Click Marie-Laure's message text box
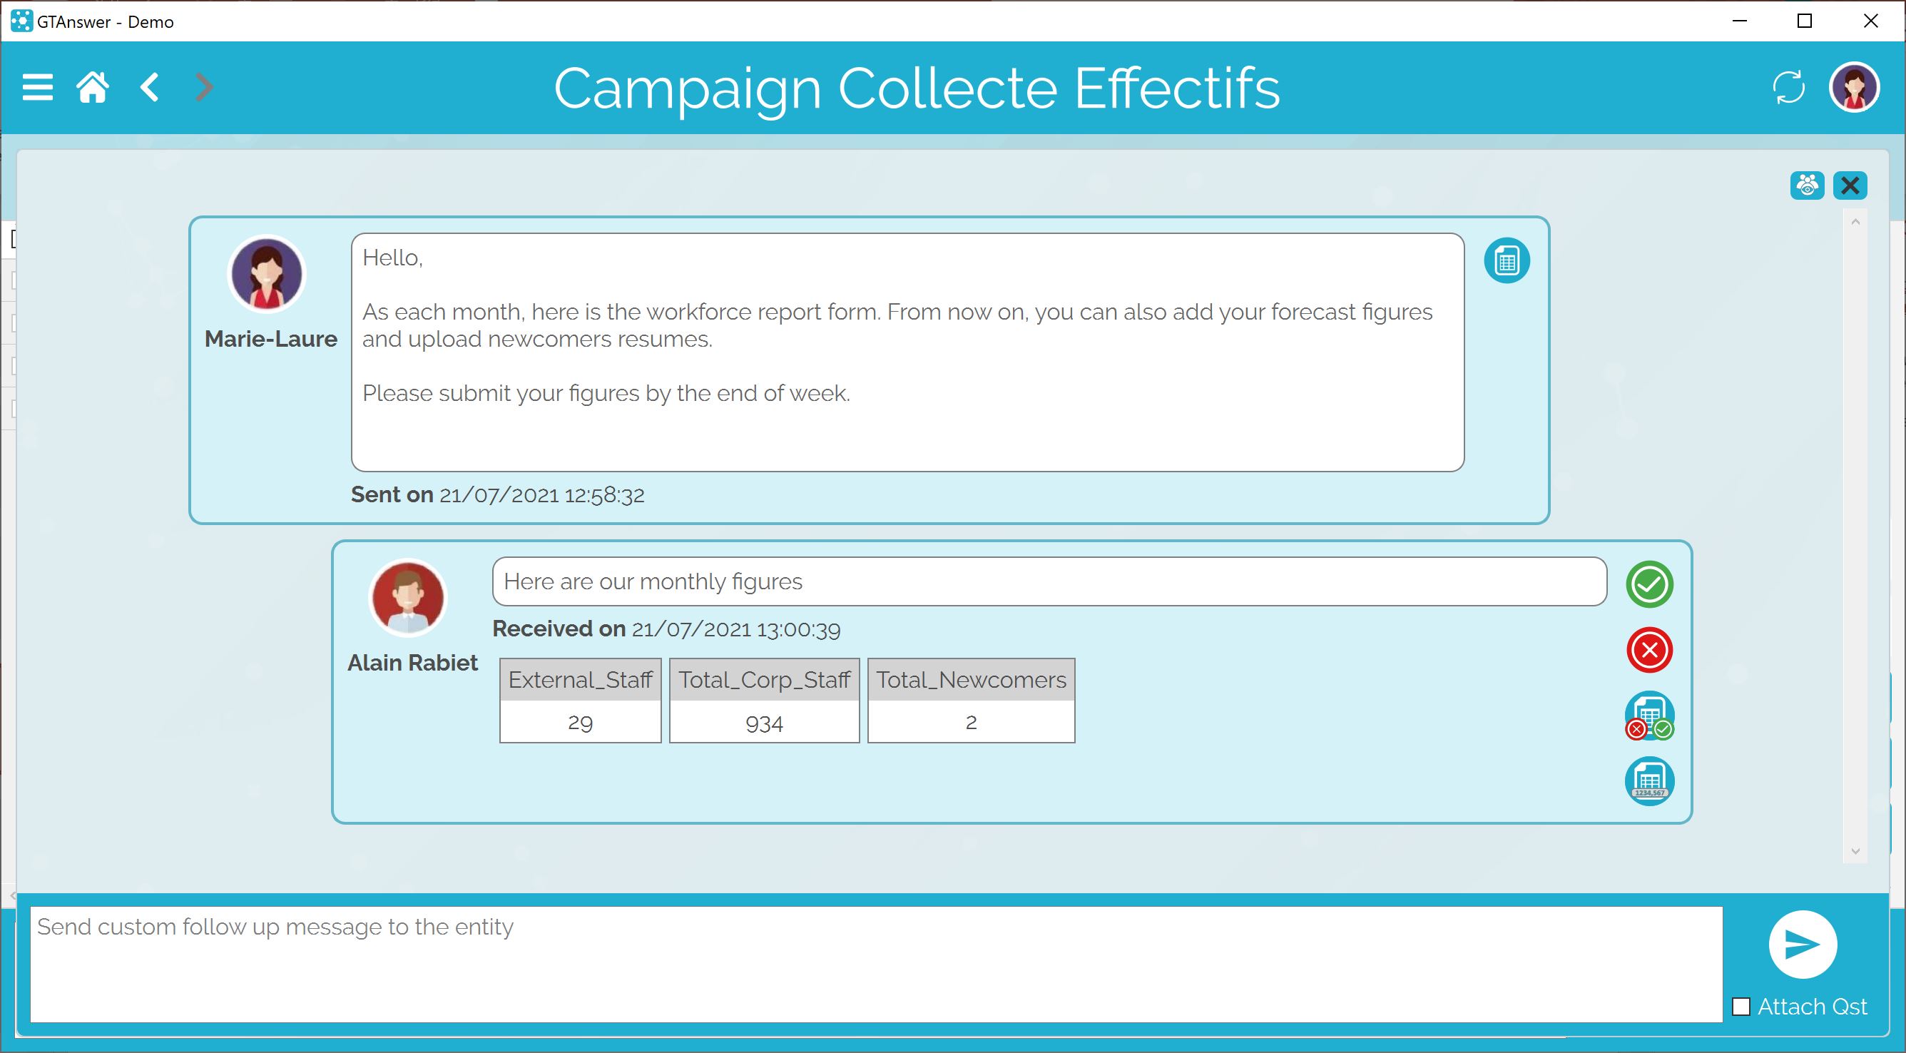This screenshot has height=1053, width=1906. click(x=907, y=352)
